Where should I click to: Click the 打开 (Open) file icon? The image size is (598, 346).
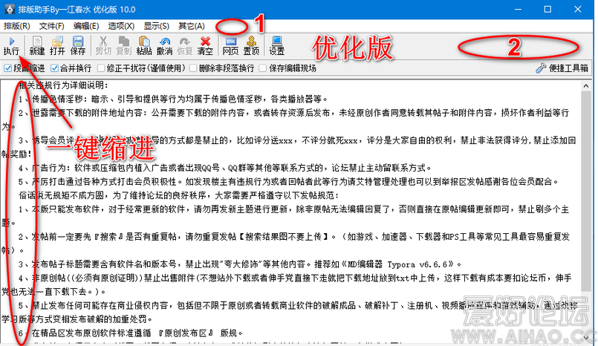click(57, 45)
